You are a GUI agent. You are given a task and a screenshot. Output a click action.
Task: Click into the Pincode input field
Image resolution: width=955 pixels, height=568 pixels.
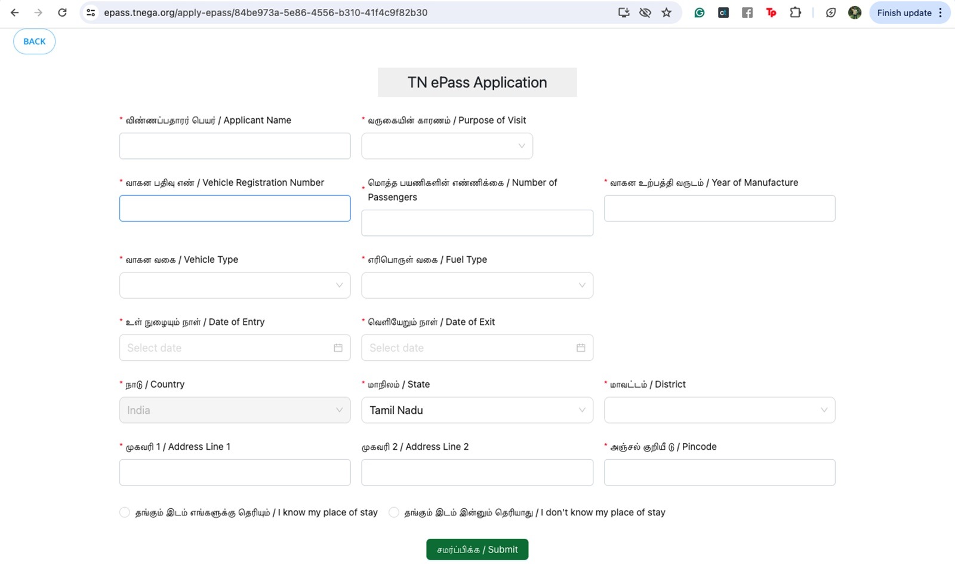tap(719, 472)
